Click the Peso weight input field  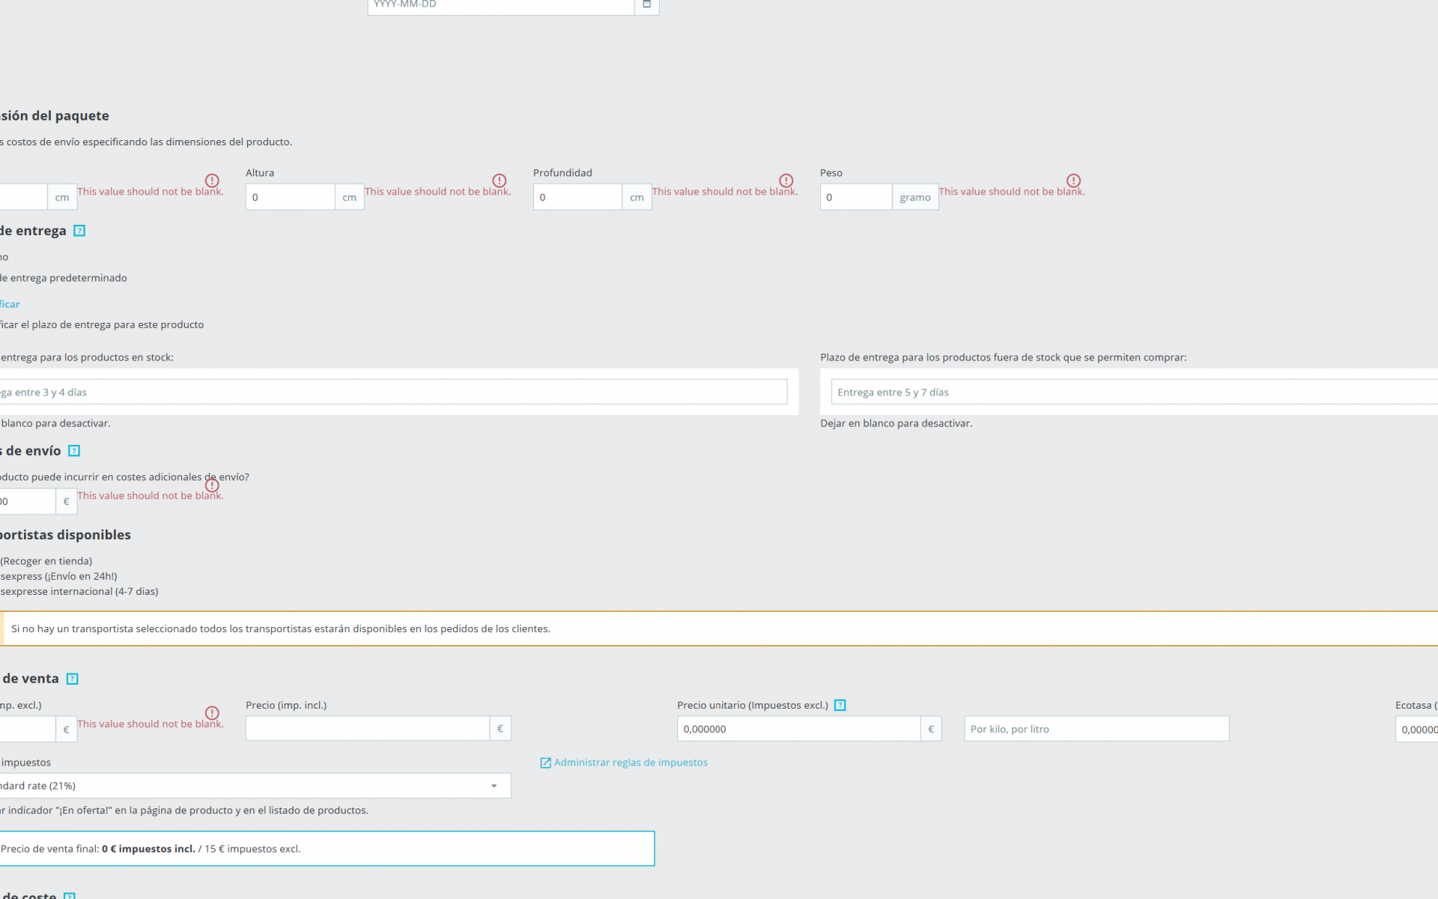(x=855, y=198)
